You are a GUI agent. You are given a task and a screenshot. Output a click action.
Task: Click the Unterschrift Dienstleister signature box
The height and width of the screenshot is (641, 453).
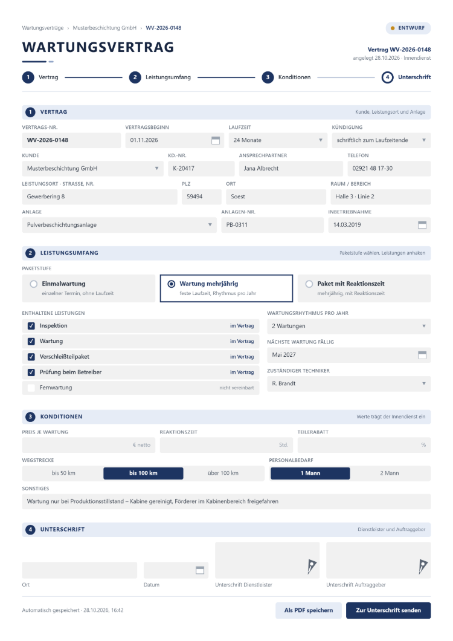pos(268,561)
